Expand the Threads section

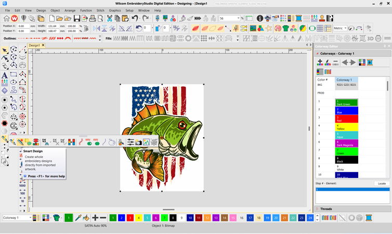(317, 209)
